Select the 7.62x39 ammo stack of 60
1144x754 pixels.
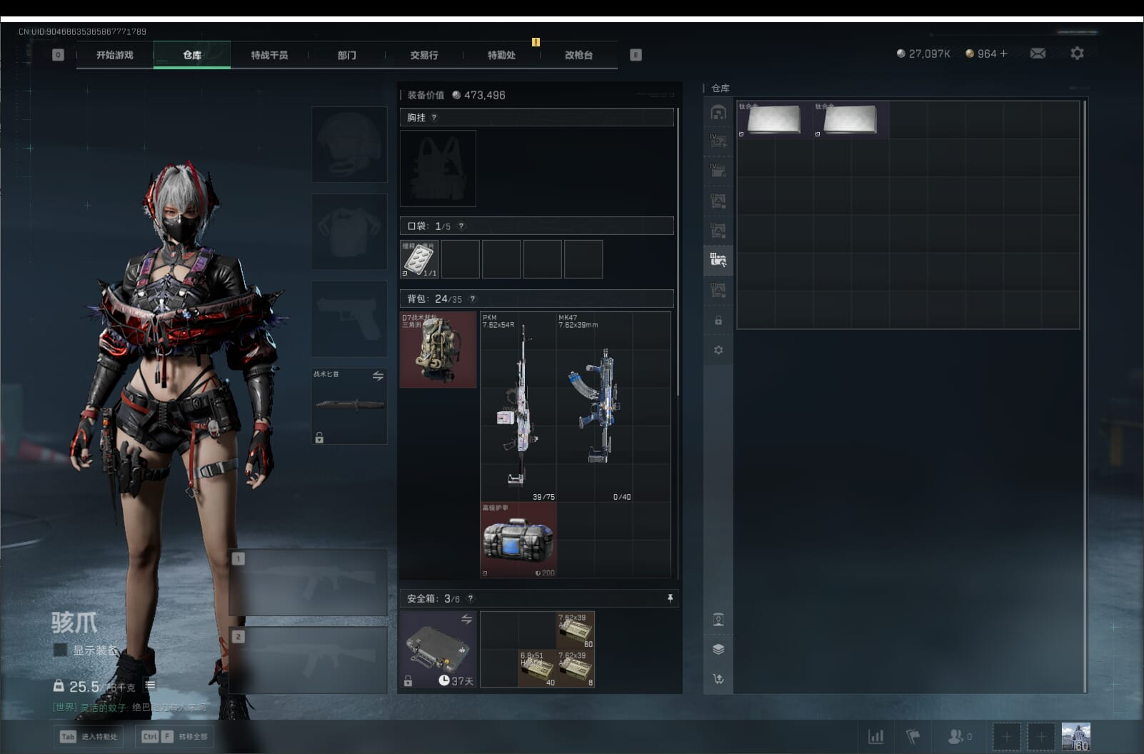(576, 630)
